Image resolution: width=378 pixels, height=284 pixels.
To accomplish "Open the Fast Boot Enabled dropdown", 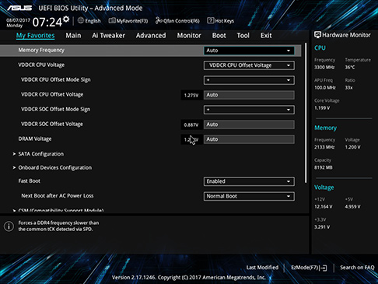I will pyautogui.click(x=249, y=181).
